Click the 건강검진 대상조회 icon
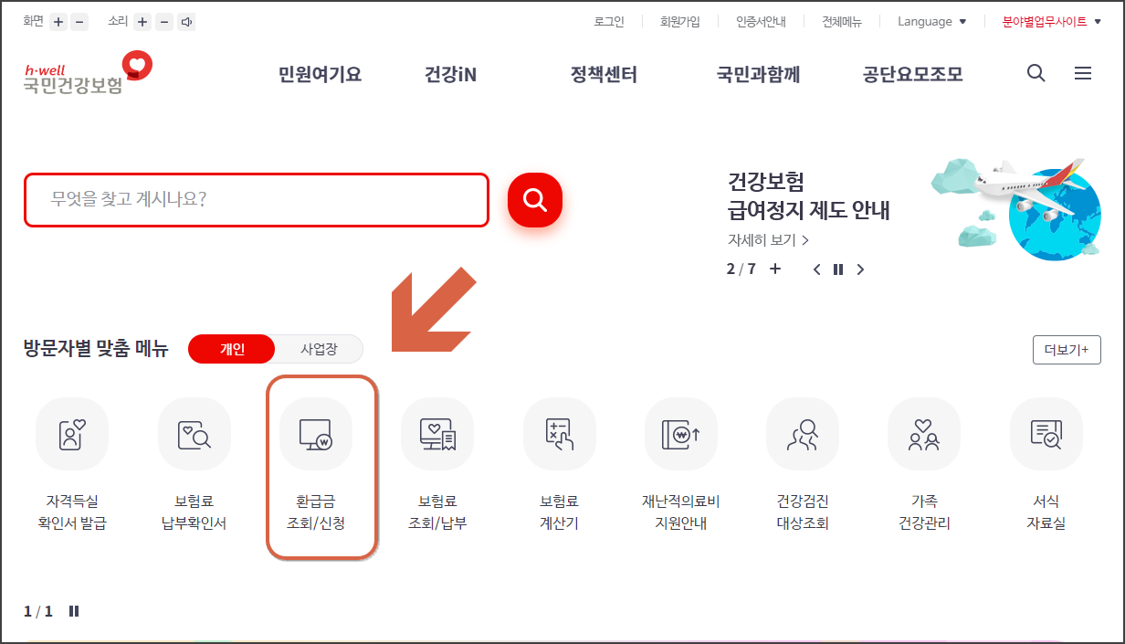Viewport: 1125px width, 644px height. pyautogui.click(x=803, y=457)
